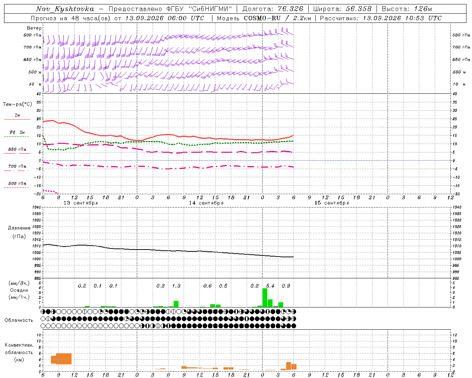Click the Давление (гПа) axis label
472x378 pixels.
click(19, 232)
